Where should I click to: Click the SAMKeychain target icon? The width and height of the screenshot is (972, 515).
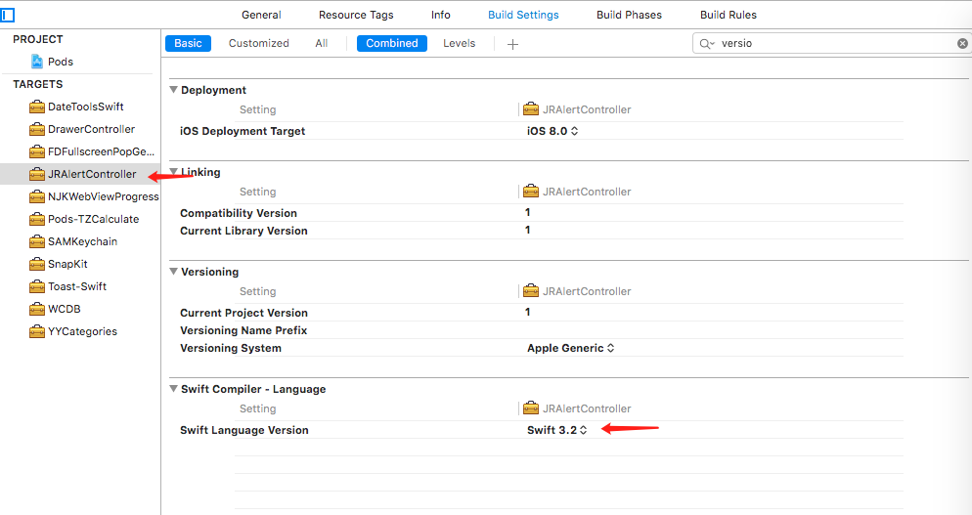(37, 241)
